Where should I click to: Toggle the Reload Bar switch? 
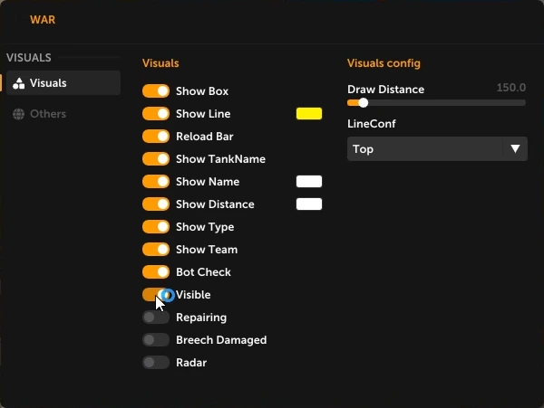tap(156, 137)
